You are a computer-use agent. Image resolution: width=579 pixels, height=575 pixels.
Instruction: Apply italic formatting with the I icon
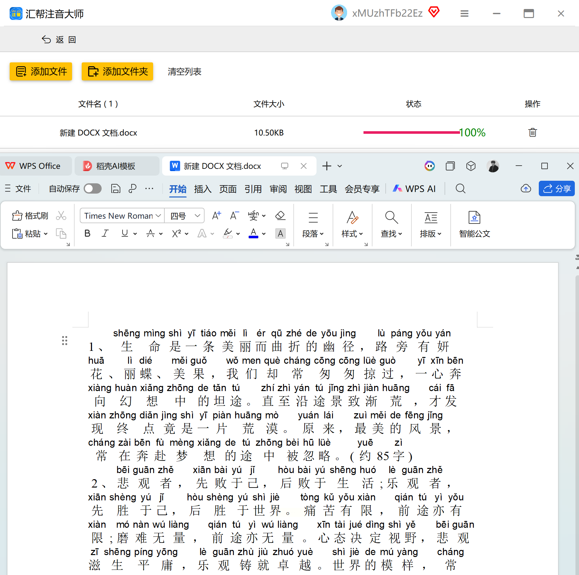coord(105,233)
